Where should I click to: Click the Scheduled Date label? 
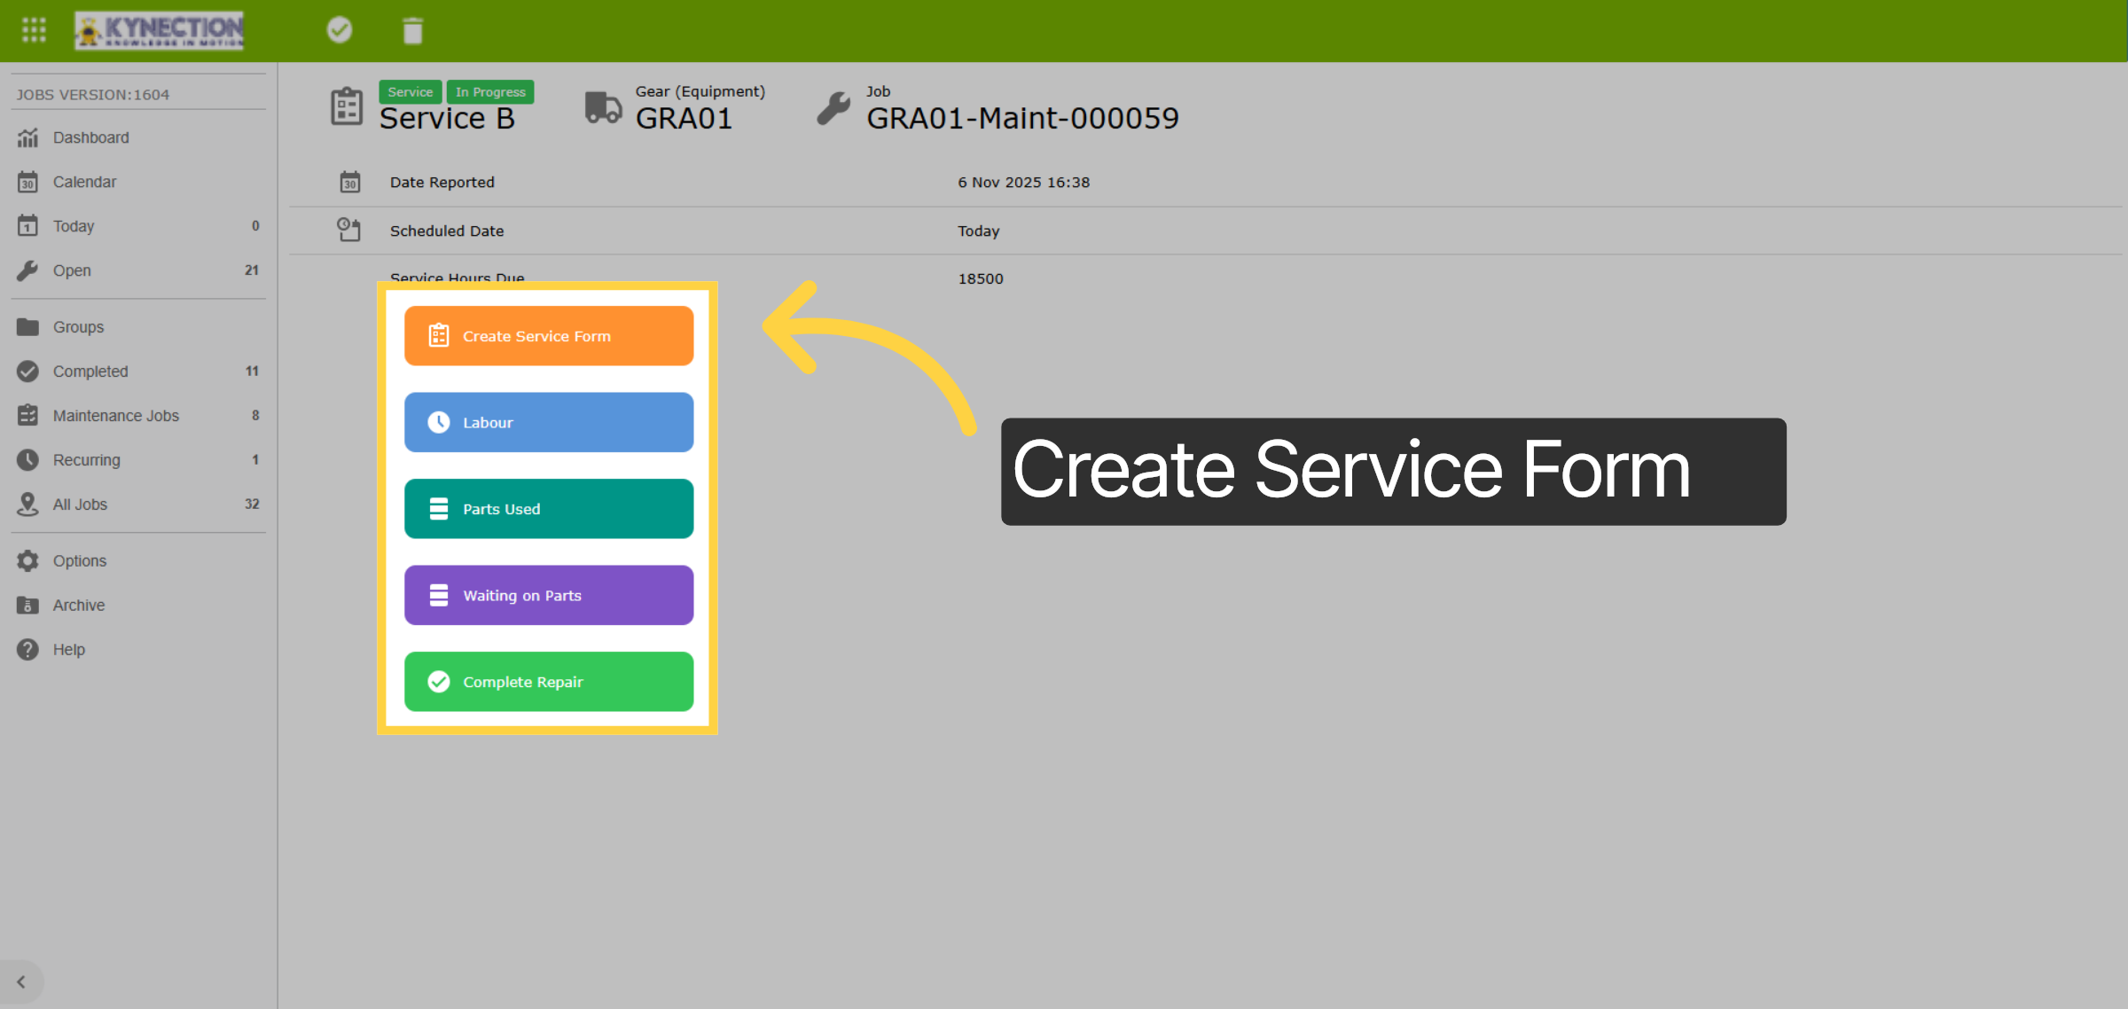coord(447,231)
